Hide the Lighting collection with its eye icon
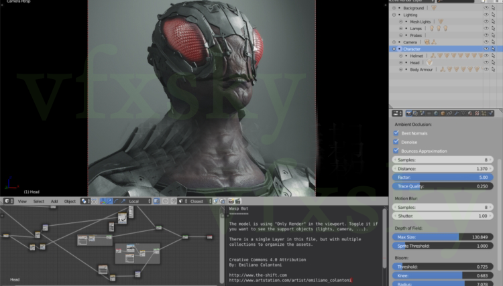The height and width of the screenshot is (286, 503). [x=486, y=15]
